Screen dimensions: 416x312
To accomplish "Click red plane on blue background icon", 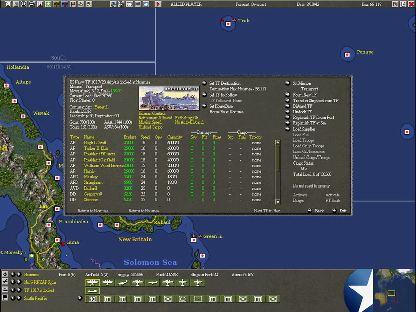I will pos(65,4).
